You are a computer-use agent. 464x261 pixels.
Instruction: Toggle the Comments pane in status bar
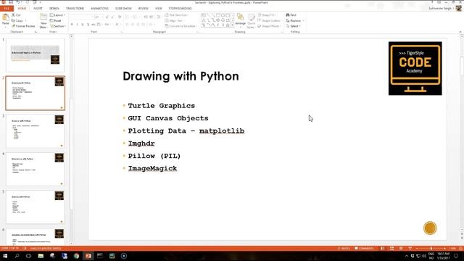364,248
